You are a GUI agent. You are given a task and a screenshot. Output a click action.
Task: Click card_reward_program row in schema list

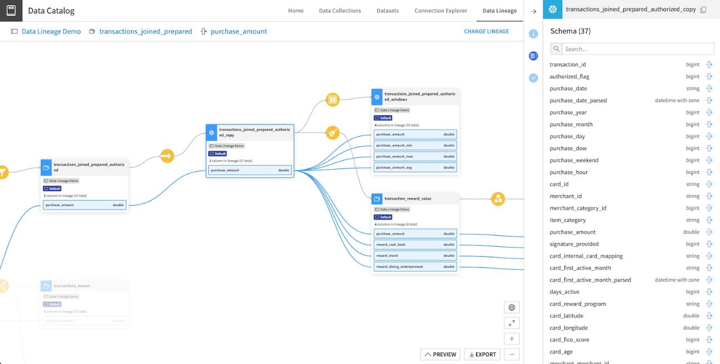point(631,304)
